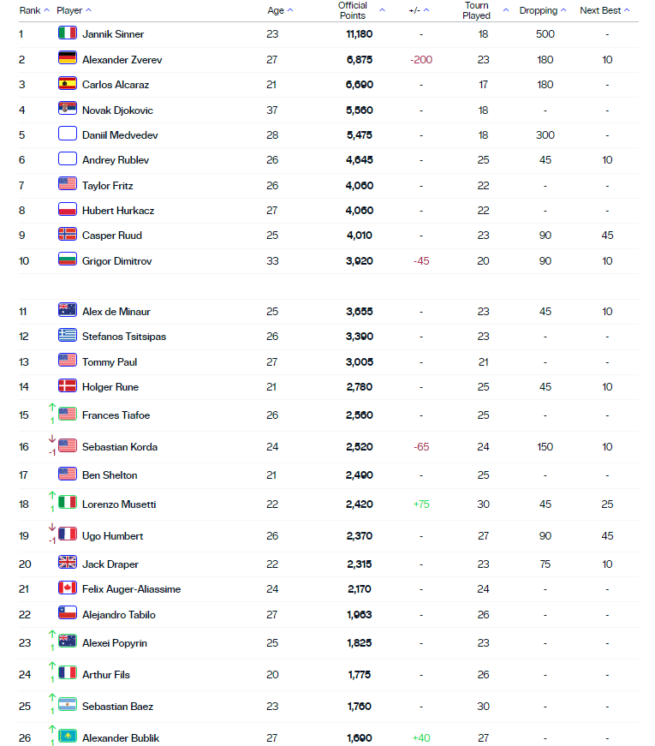Click the UK flag beside Jack Draper
Viewport: 655px width, 746px height.
coord(67,564)
